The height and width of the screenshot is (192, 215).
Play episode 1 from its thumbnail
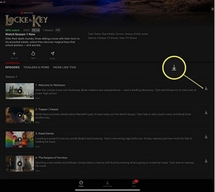pyautogui.click(x=20, y=91)
